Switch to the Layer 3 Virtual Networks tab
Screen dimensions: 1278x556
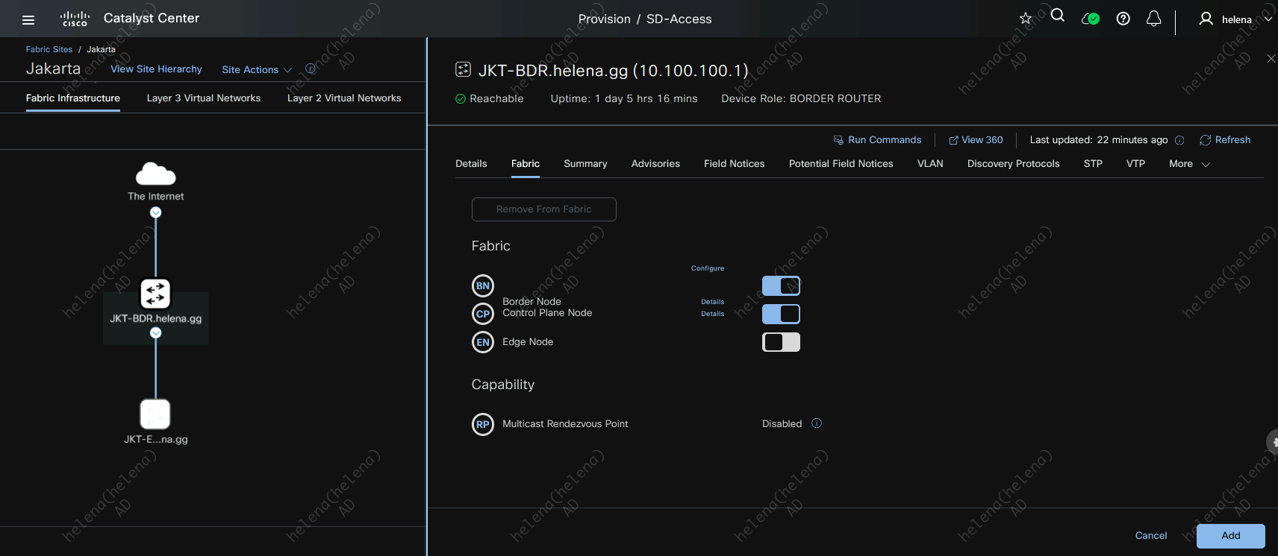(x=203, y=98)
